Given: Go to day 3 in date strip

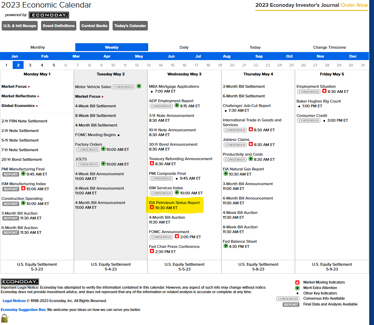Looking at the screenshot, I should (x=30, y=65).
